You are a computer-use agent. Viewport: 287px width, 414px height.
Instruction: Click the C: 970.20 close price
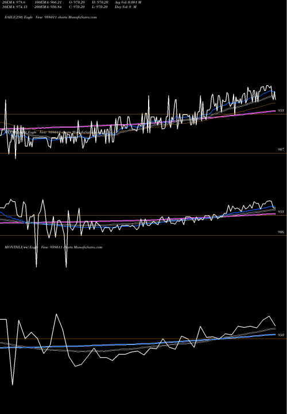click(x=77, y=7)
